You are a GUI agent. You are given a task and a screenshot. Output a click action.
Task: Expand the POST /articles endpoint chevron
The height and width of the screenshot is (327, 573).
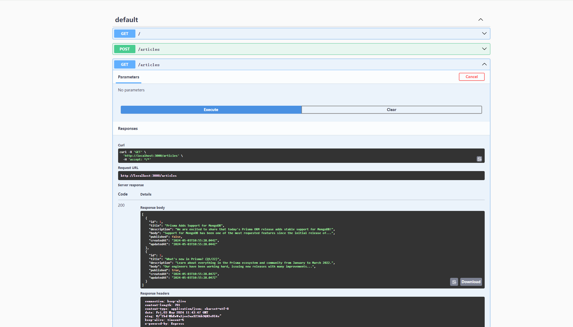click(x=484, y=49)
